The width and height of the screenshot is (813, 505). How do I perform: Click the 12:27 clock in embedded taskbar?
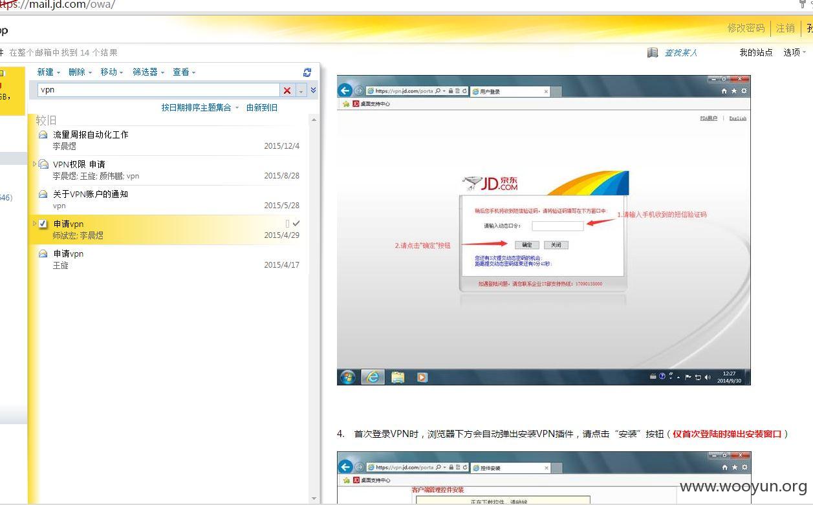pyautogui.click(x=729, y=376)
